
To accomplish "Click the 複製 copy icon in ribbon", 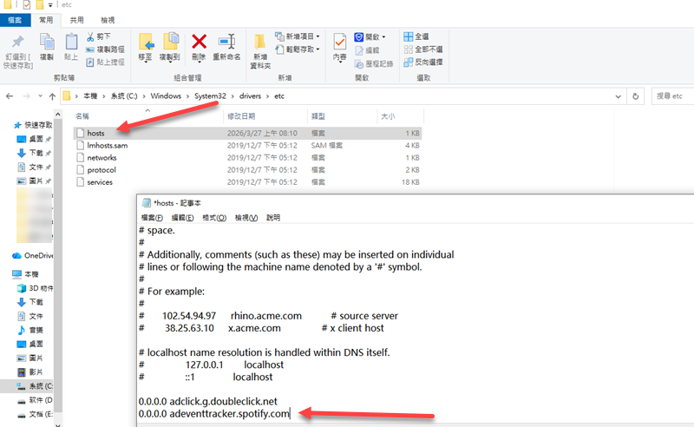I will (46, 43).
